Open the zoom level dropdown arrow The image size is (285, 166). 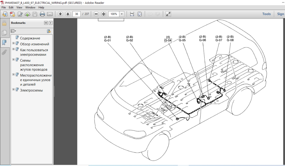[x=122, y=14]
